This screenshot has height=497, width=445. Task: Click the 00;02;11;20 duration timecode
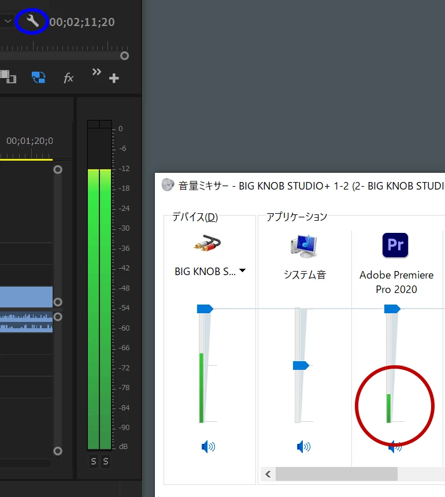click(x=82, y=22)
